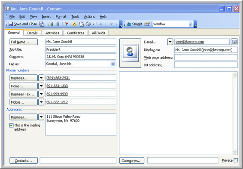This screenshot has height=169, width=243.
Task: Open the Business phone type dropdown
Action: [x=41, y=78]
